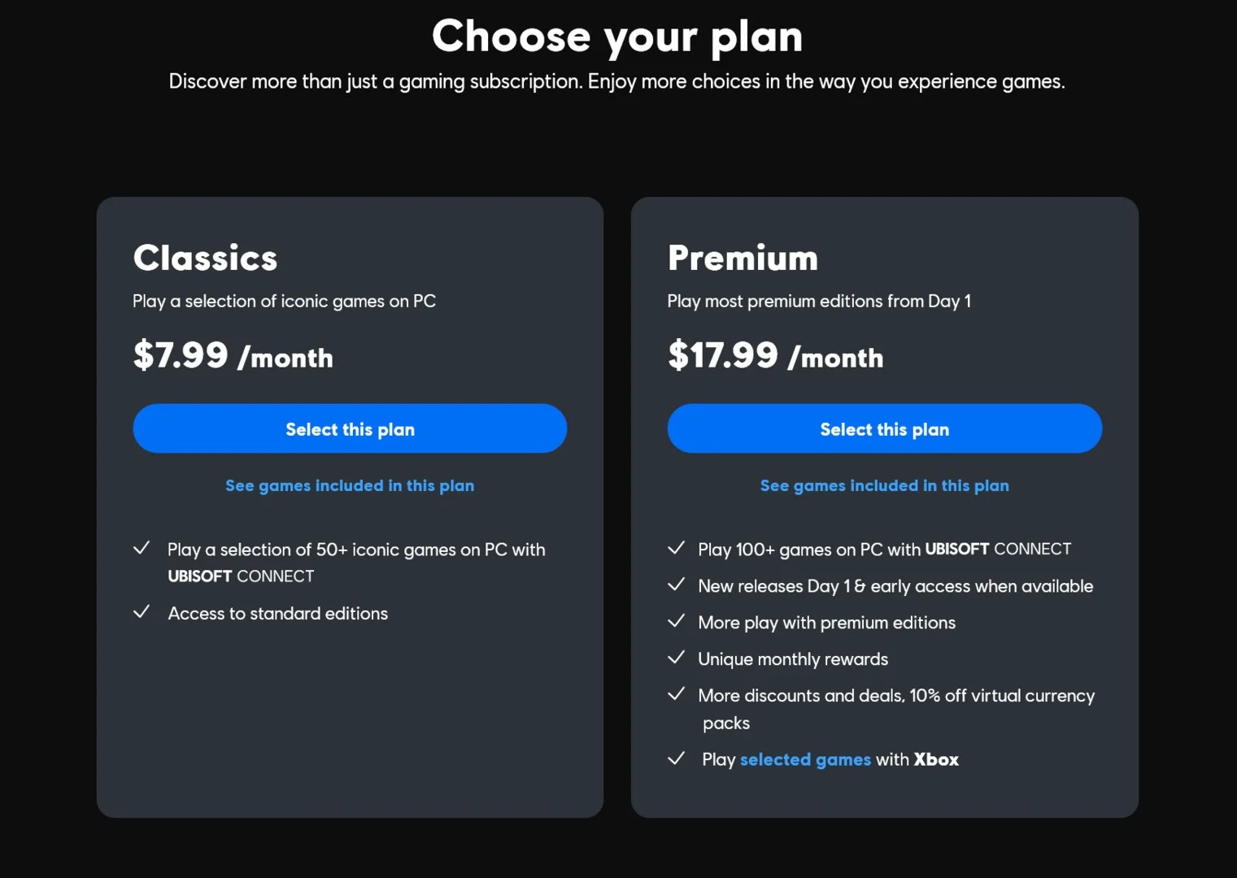The width and height of the screenshot is (1237, 878).
Task: Click the checkmark next to 'Unique monthly rewards'
Action: click(676, 658)
